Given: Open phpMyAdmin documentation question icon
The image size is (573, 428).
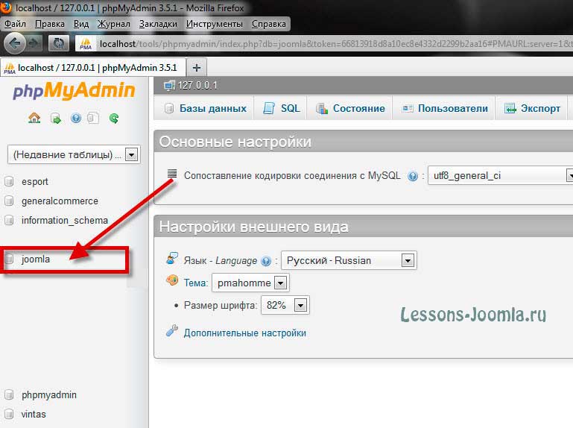Looking at the screenshot, I should (76, 118).
